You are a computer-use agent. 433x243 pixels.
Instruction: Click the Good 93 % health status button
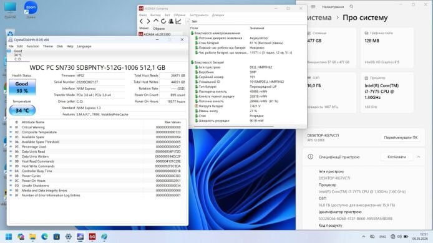pos(22,87)
